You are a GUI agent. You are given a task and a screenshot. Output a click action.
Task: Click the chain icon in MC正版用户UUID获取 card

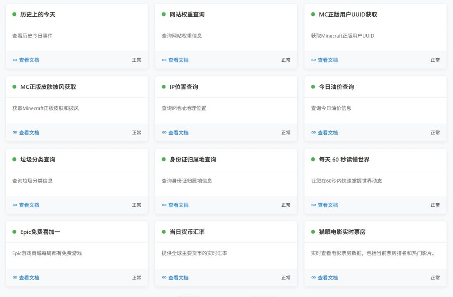[x=314, y=60]
